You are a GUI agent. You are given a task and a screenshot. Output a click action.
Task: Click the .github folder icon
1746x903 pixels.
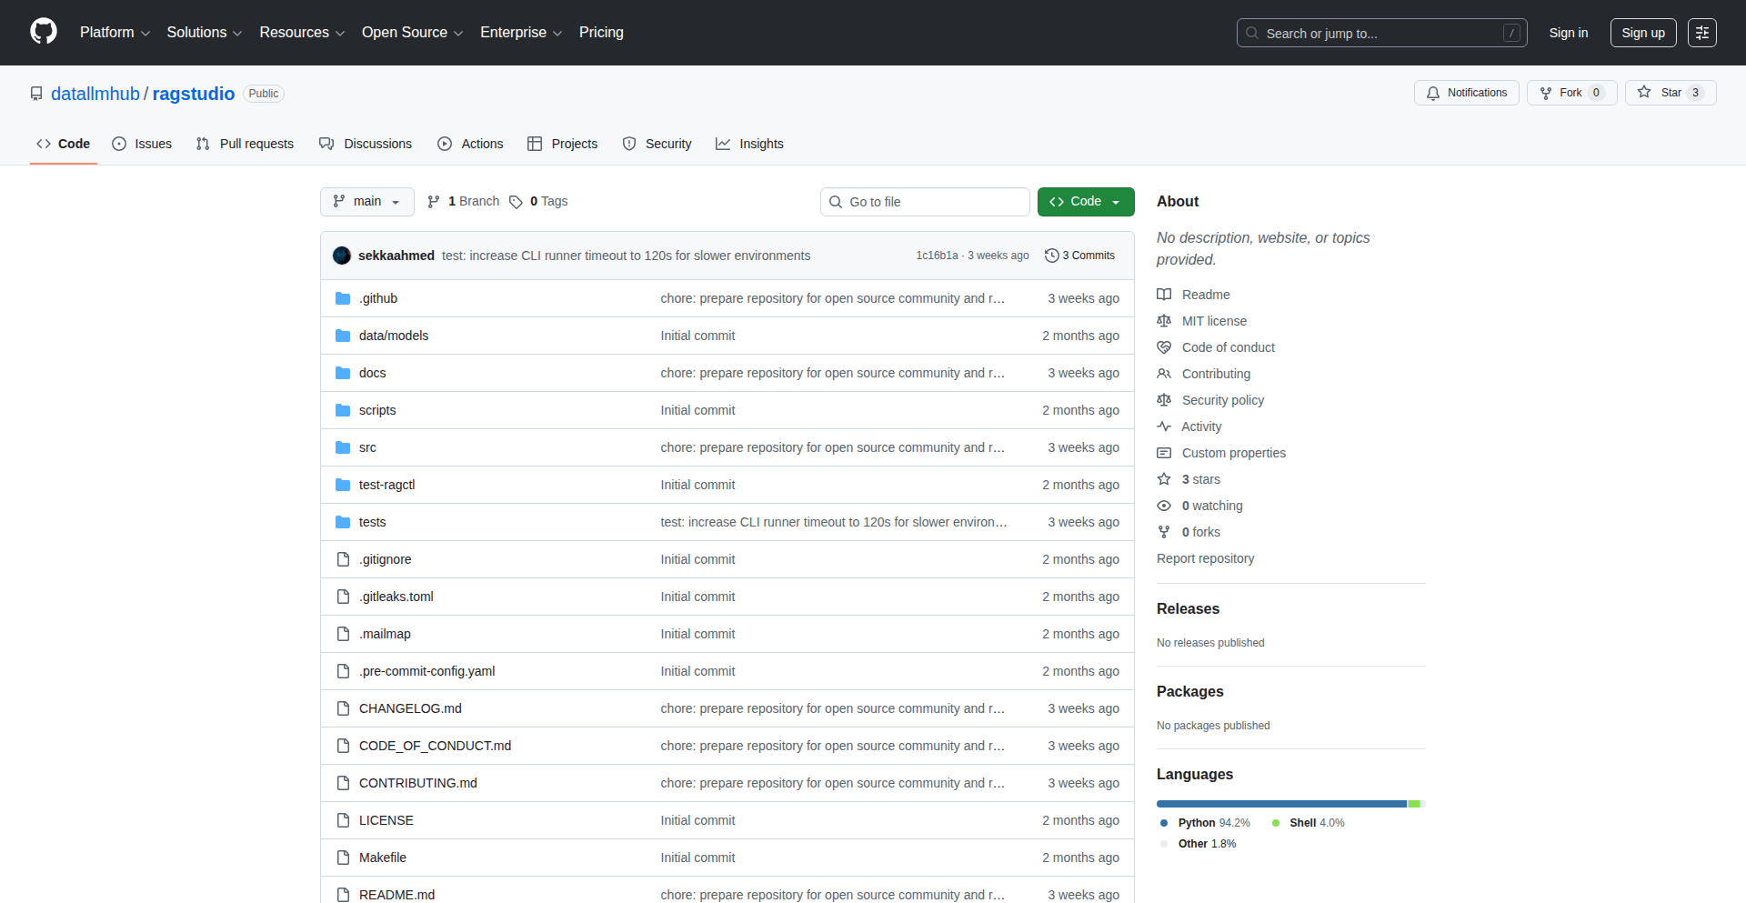343,297
